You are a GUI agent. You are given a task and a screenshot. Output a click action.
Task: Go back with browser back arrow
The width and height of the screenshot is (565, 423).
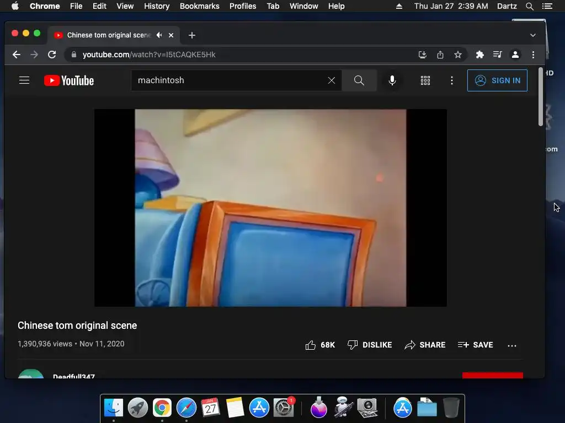point(16,55)
